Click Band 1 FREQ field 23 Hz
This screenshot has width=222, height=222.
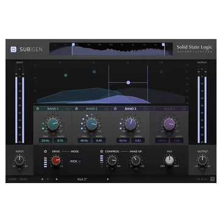tap(46, 140)
